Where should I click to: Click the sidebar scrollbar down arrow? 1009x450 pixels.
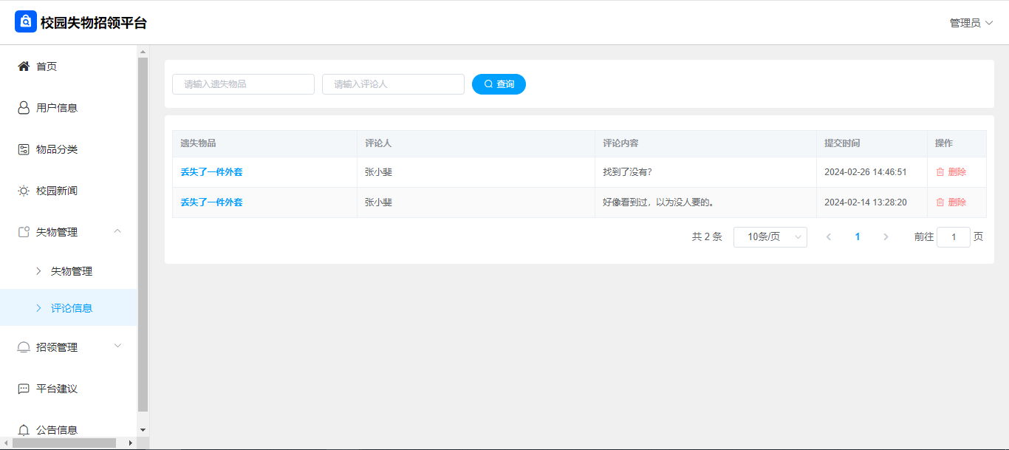[143, 429]
